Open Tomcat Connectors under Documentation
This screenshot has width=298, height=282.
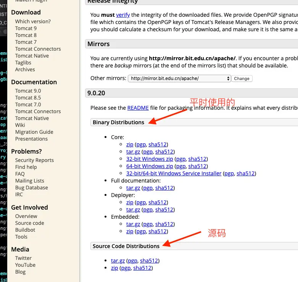coord(38,111)
